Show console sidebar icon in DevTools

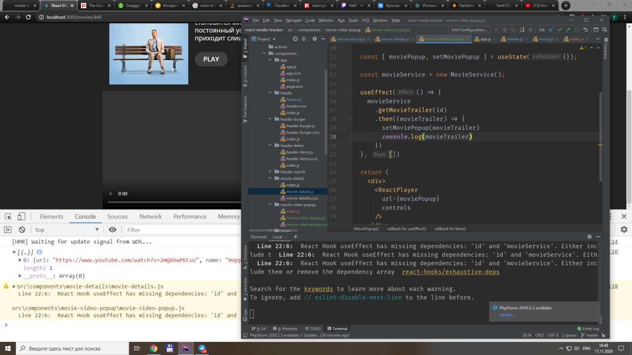point(8,230)
